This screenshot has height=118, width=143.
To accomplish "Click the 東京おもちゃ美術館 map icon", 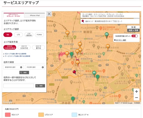I will point(104,54).
